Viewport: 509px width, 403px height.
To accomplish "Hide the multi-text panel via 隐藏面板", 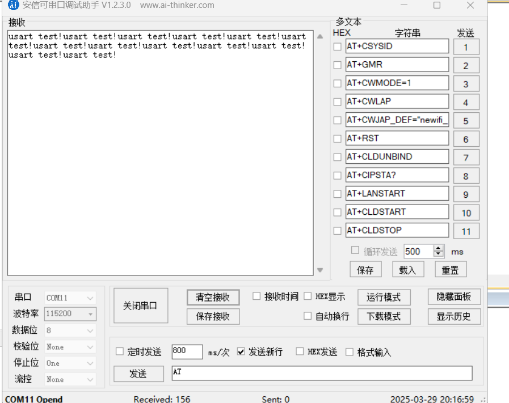I will [x=454, y=296].
